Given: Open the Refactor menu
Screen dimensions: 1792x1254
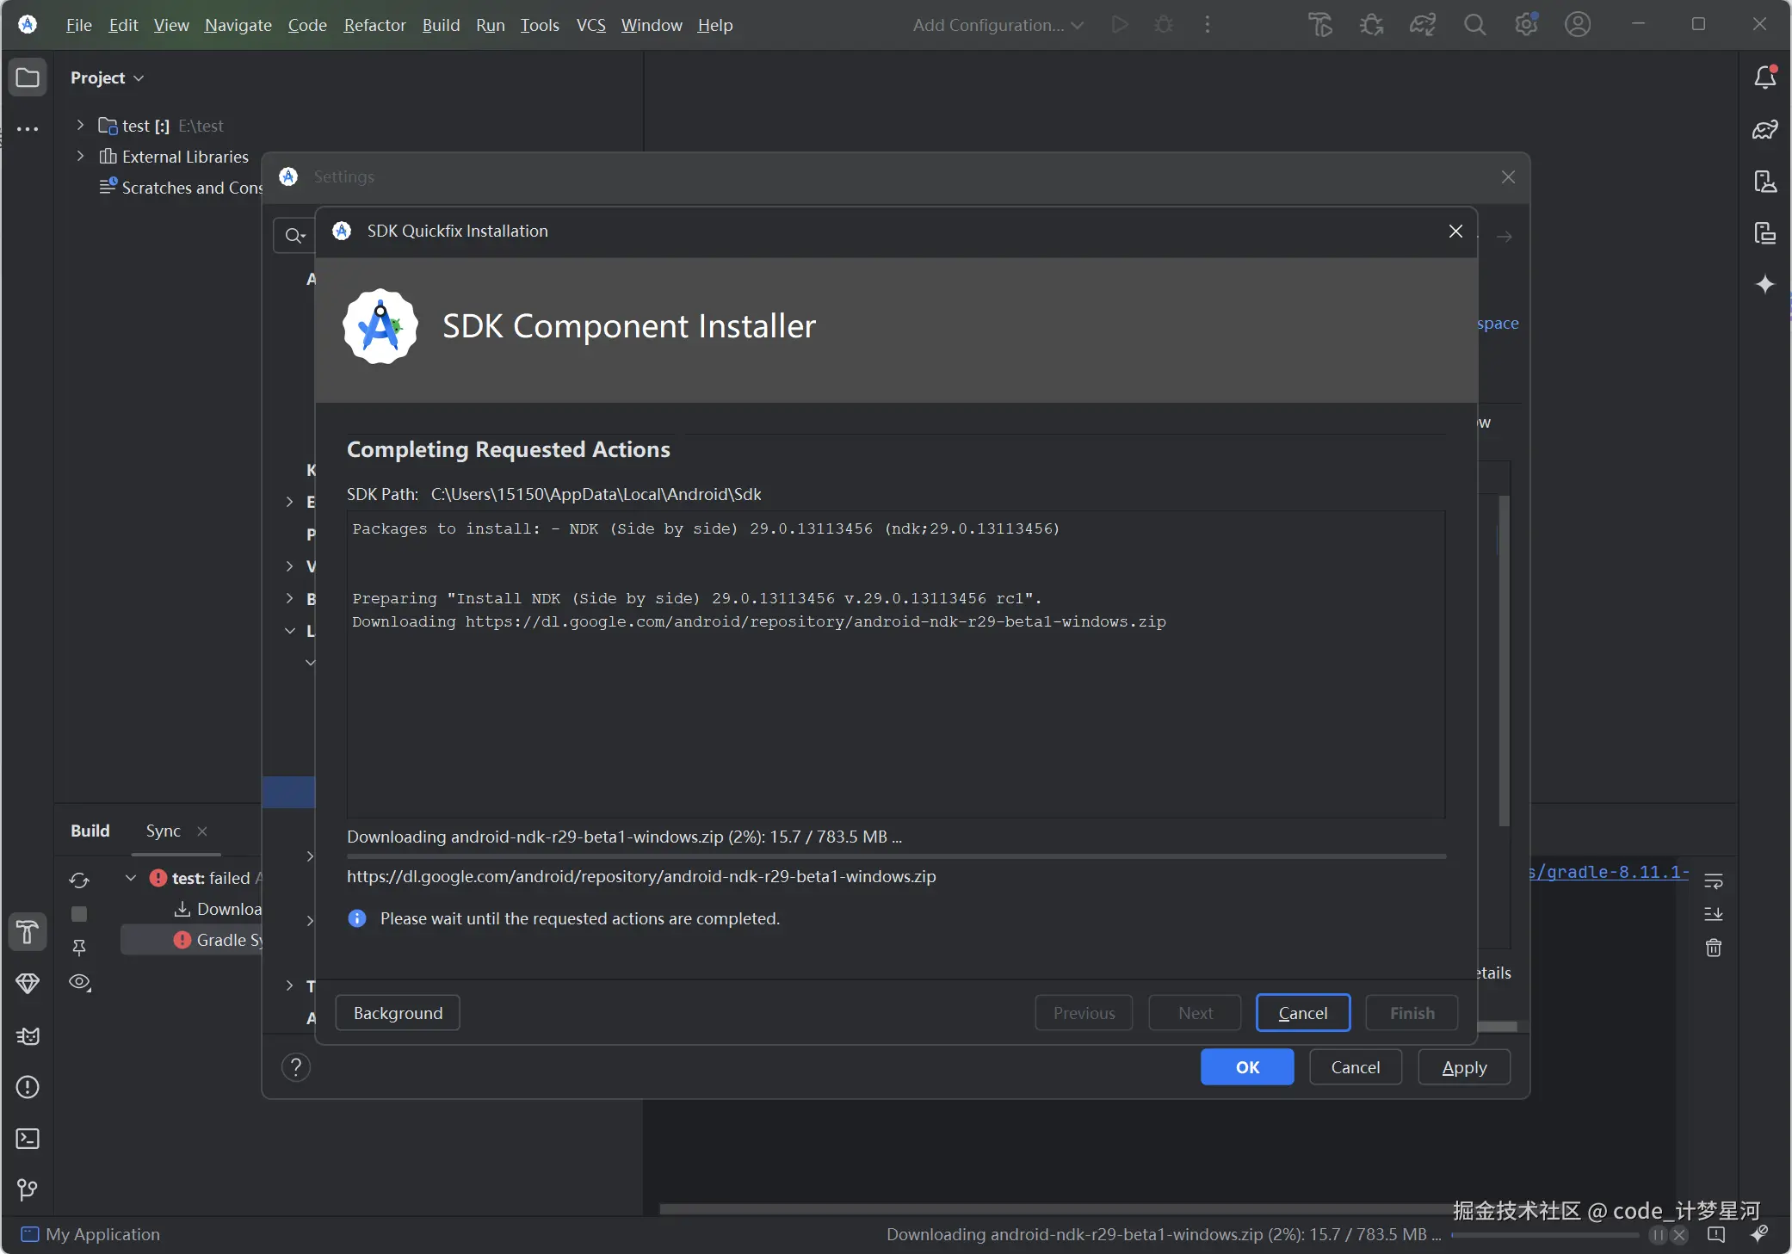Looking at the screenshot, I should (x=374, y=25).
